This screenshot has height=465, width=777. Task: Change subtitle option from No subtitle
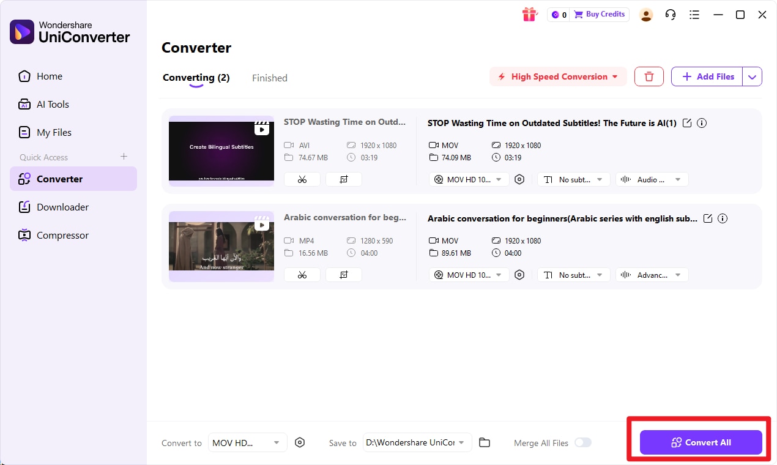573,179
